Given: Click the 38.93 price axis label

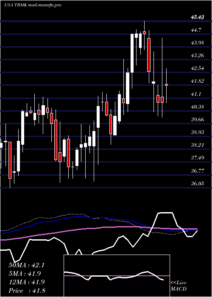Looking at the screenshot, I should [198, 132].
